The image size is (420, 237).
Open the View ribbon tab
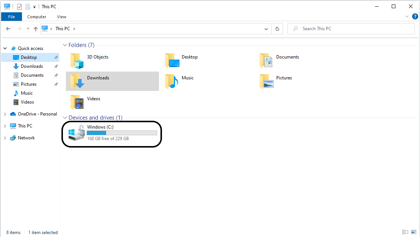(61, 16)
